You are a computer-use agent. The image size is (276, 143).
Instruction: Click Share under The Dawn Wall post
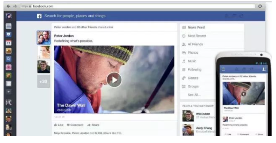[x=93, y=125]
